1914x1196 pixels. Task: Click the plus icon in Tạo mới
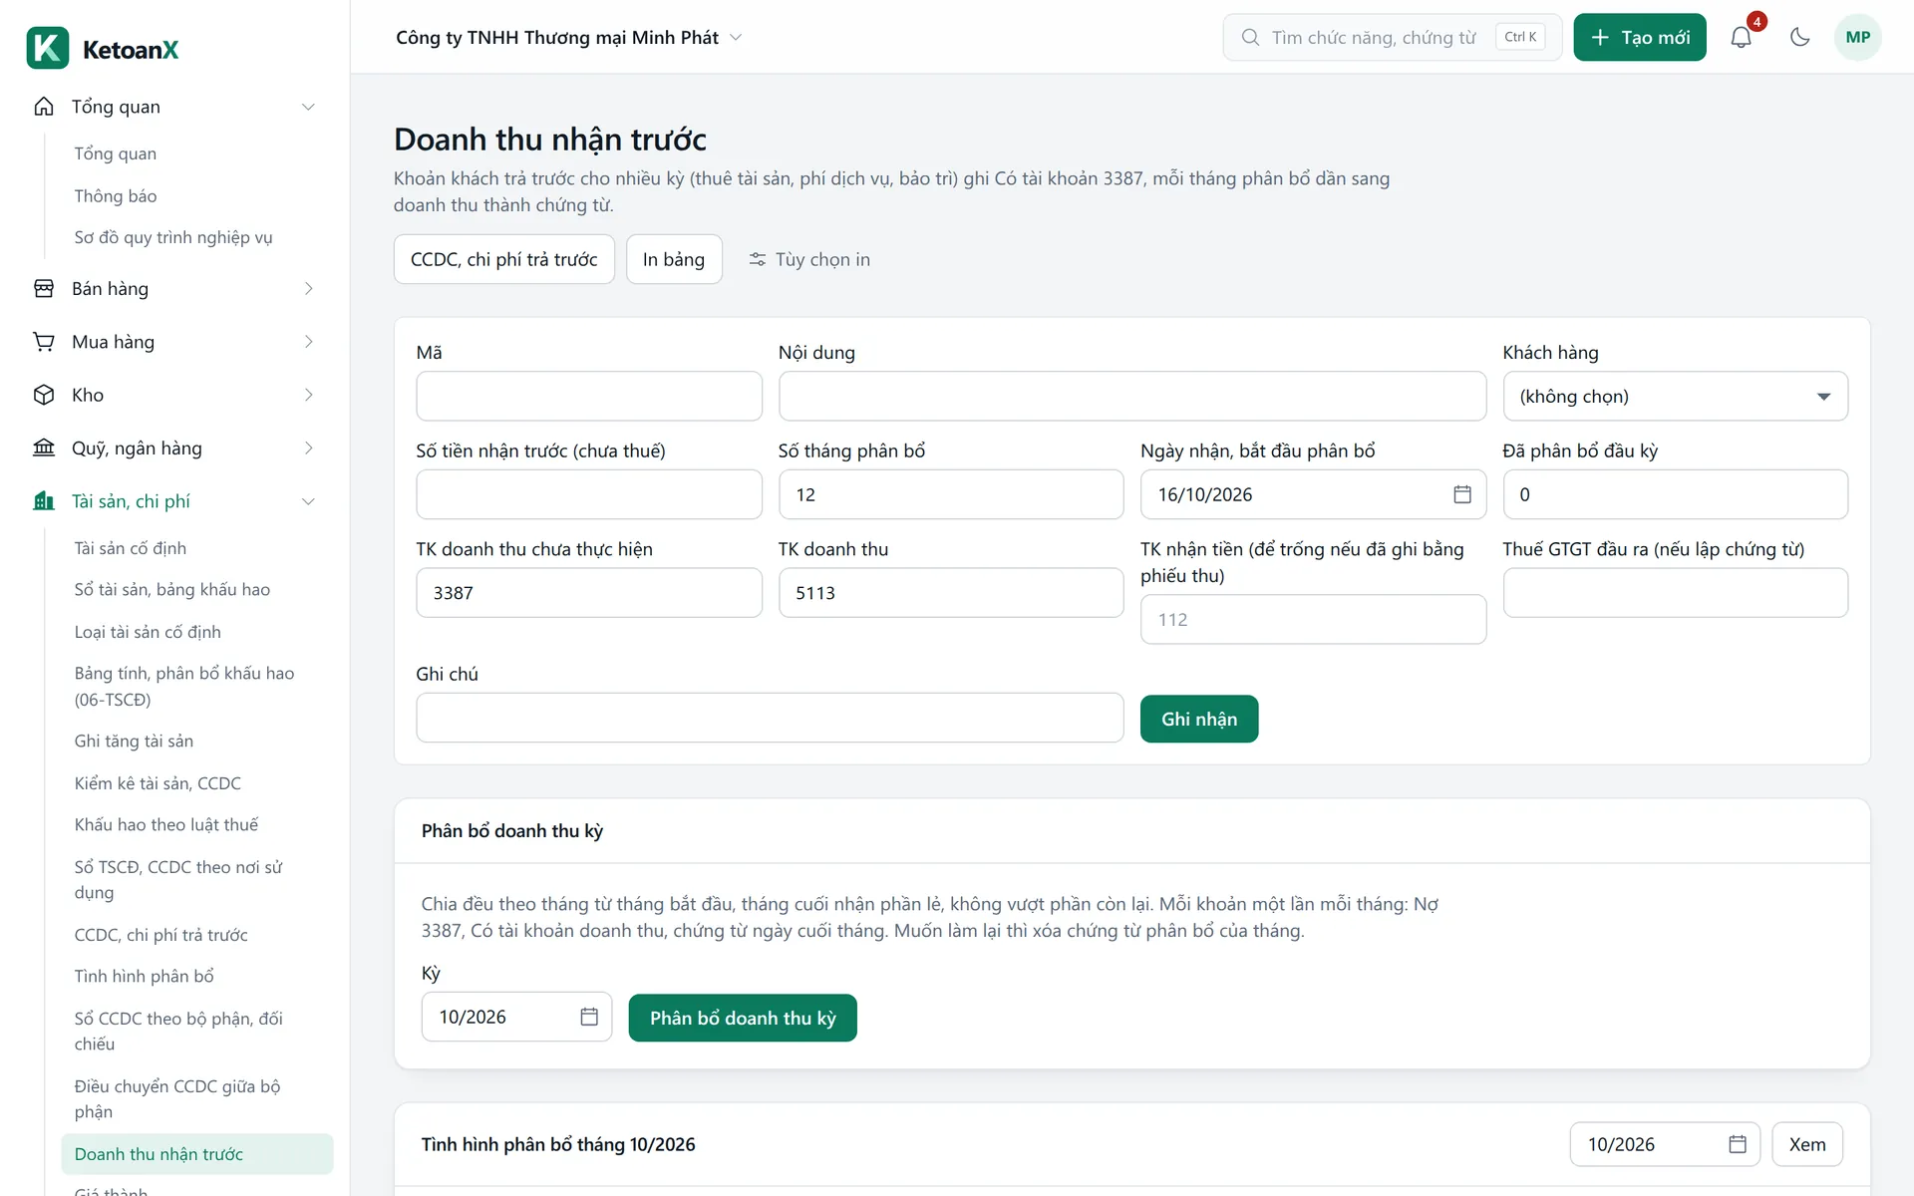point(1600,37)
